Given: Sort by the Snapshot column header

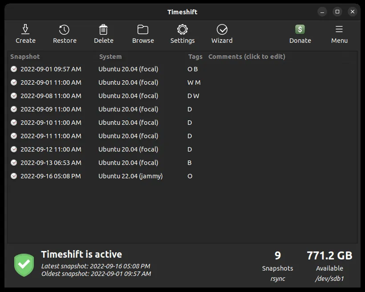Looking at the screenshot, I should pos(25,57).
